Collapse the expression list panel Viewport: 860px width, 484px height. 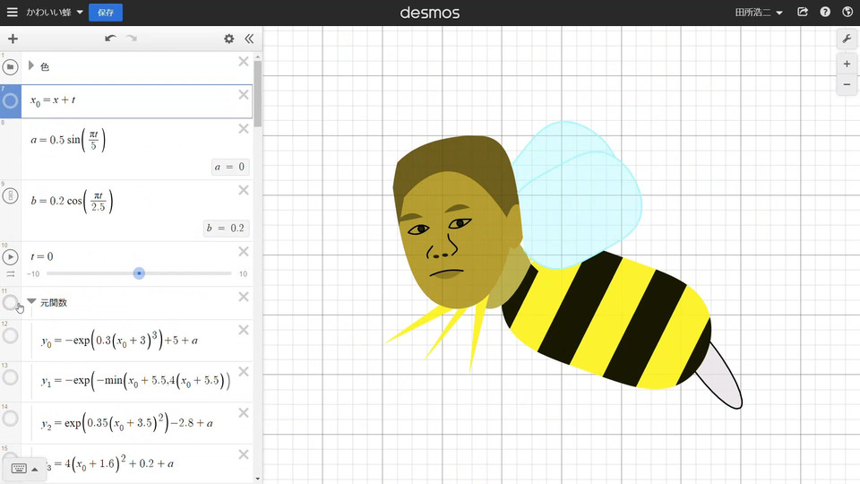click(x=249, y=39)
